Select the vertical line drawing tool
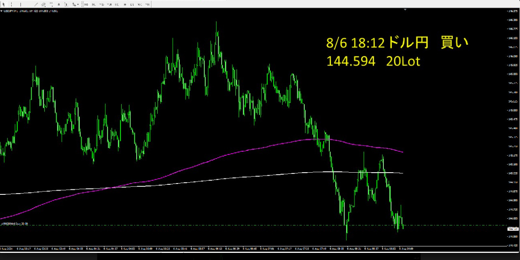 click(20, 5)
